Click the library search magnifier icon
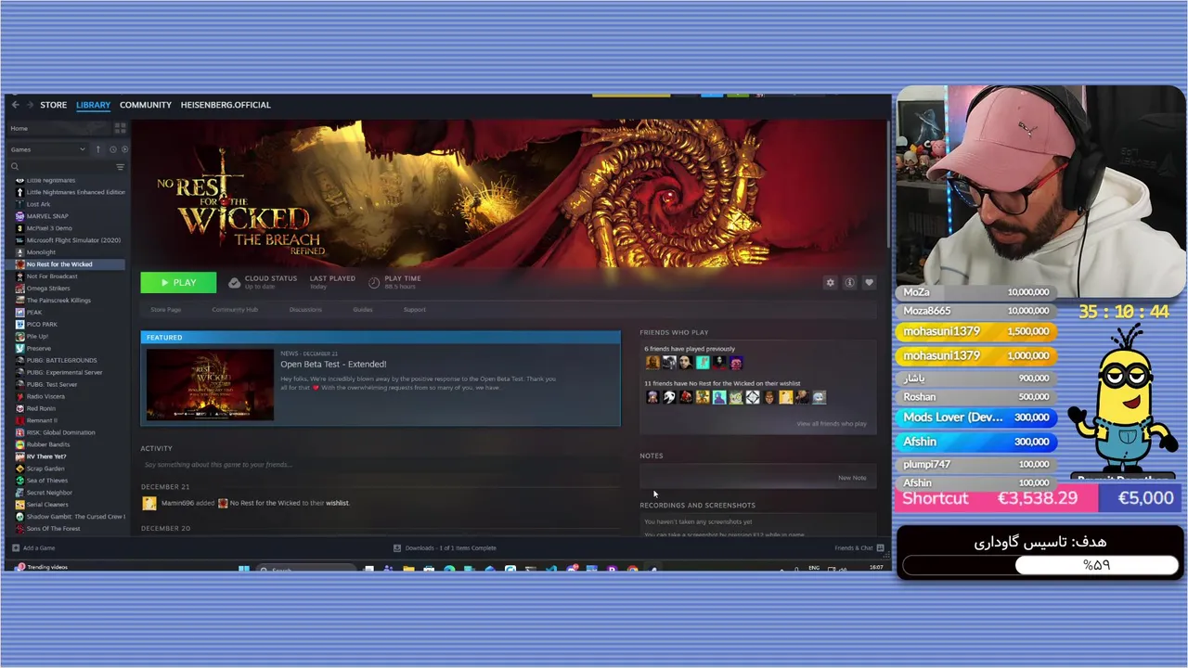The width and height of the screenshot is (1188, 668). pos(15,167)
